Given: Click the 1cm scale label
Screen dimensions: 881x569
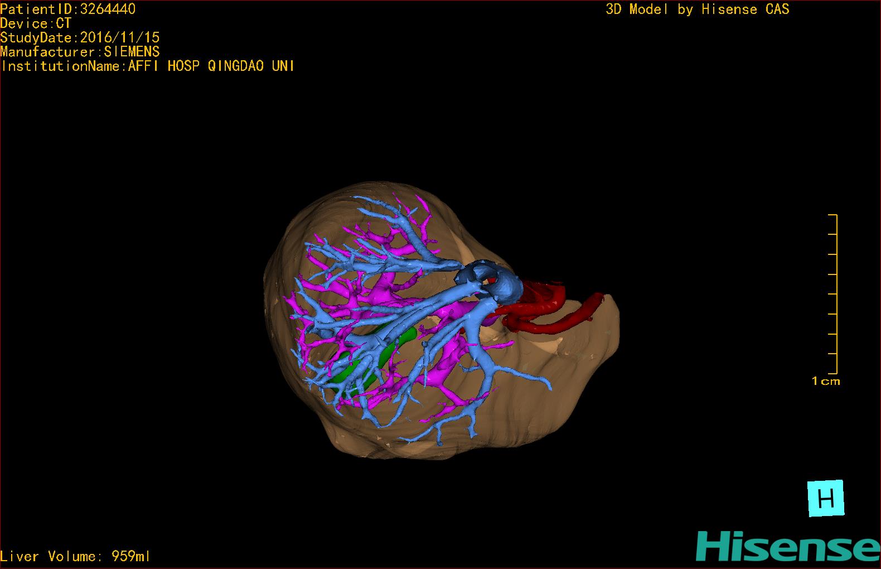Looking at the screenshot, I should [x=826, y=381].
